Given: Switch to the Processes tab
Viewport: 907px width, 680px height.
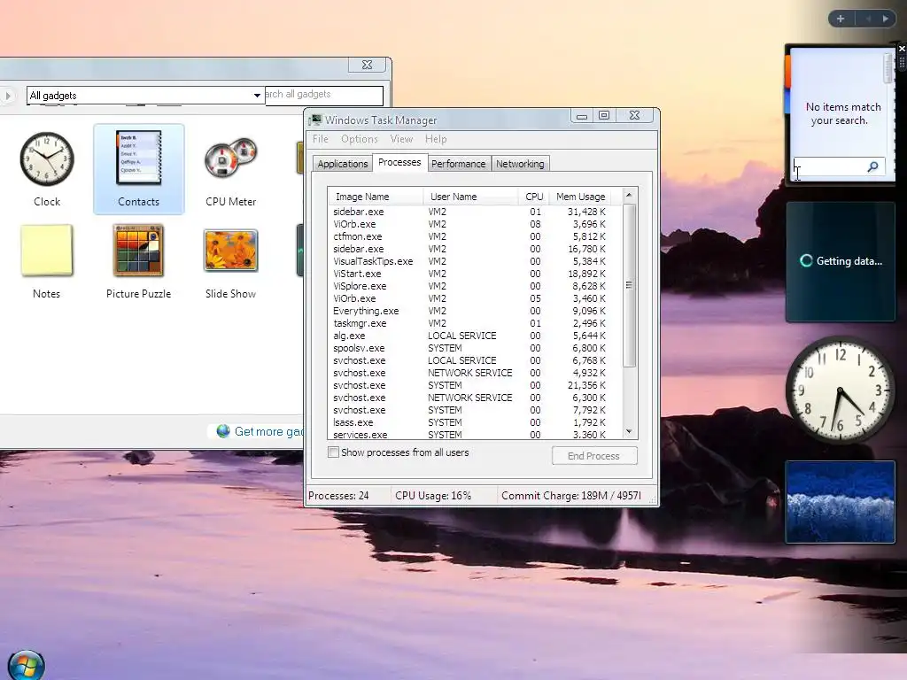Looking at the screenshot, I should [399, 163].
